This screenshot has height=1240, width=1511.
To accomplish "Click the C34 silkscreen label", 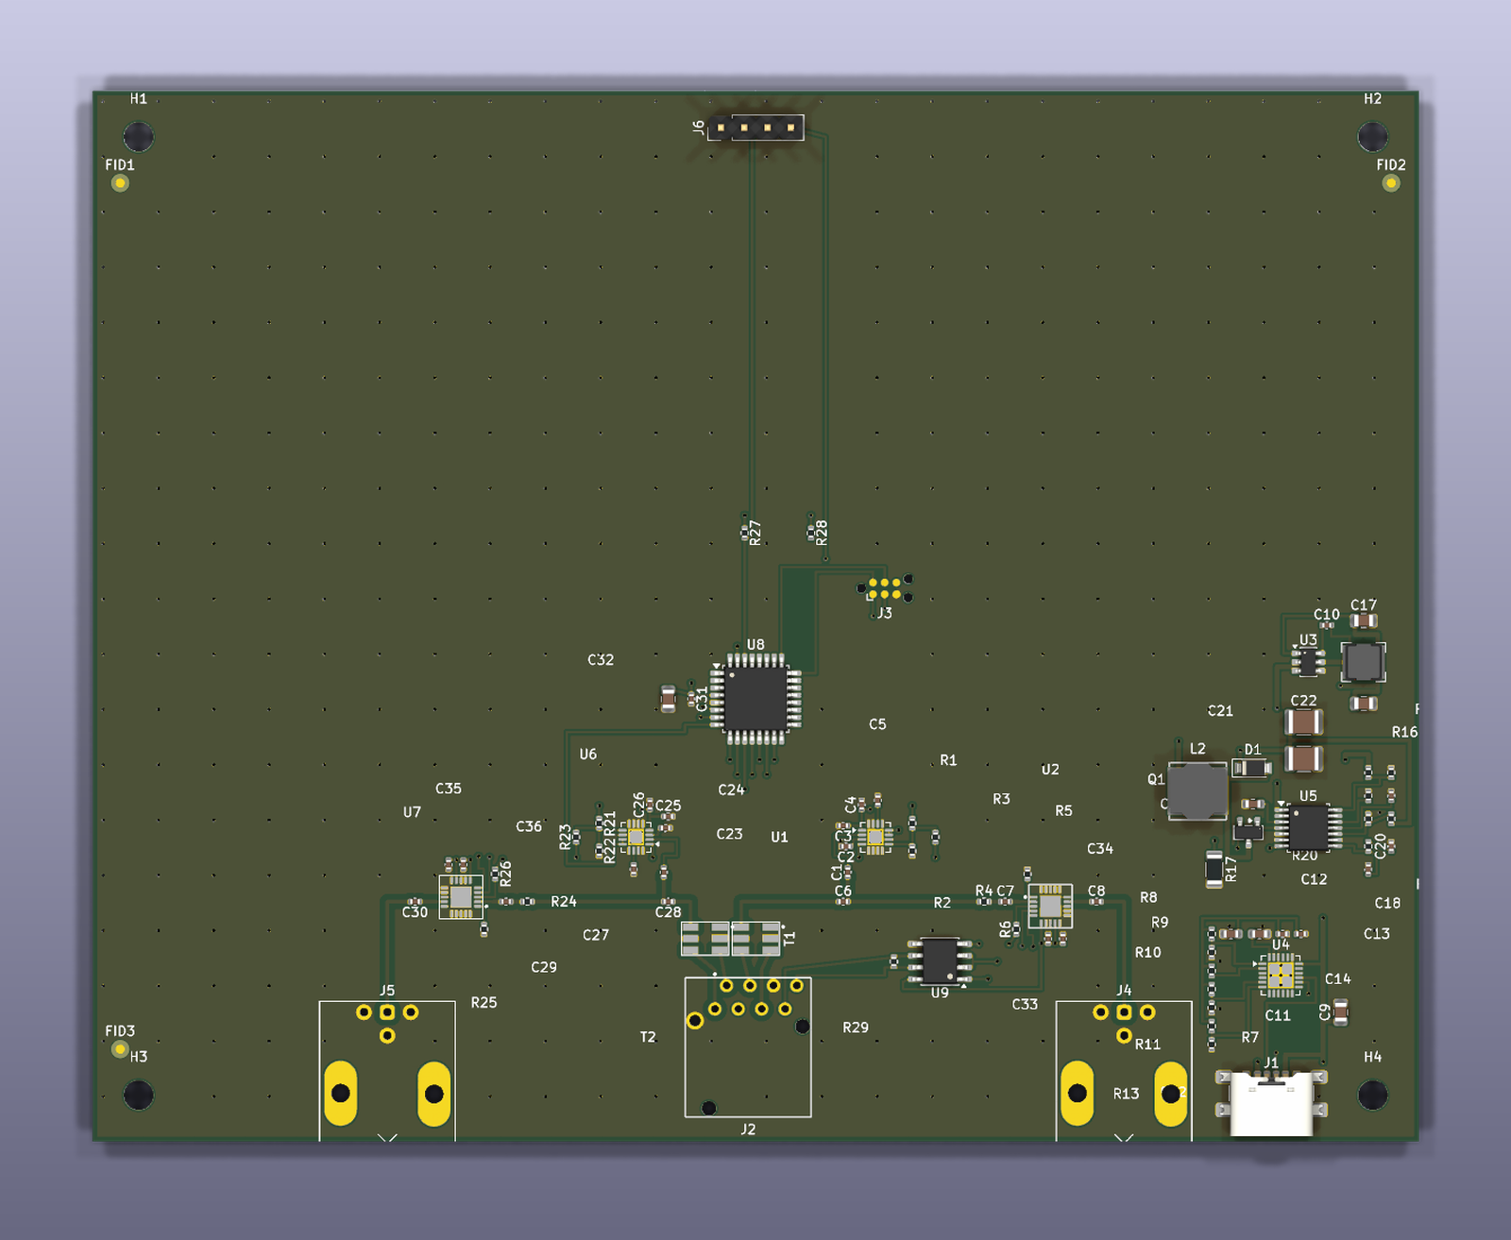I will tap(1100, 849).
